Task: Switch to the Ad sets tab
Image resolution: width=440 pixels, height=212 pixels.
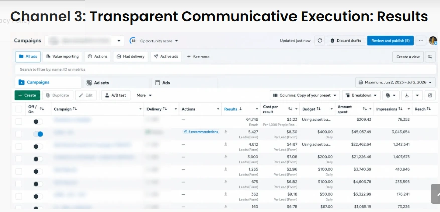Action: click(x=116, y=83)
